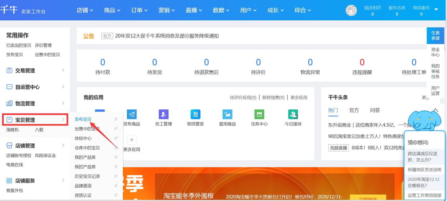Select 历史宝贝记录 in the submenu

[87, 176]
